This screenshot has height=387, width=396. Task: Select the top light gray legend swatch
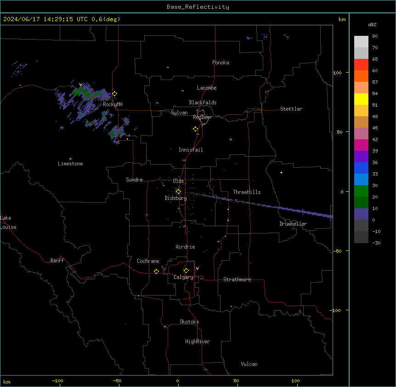click(x=361, y=41)
